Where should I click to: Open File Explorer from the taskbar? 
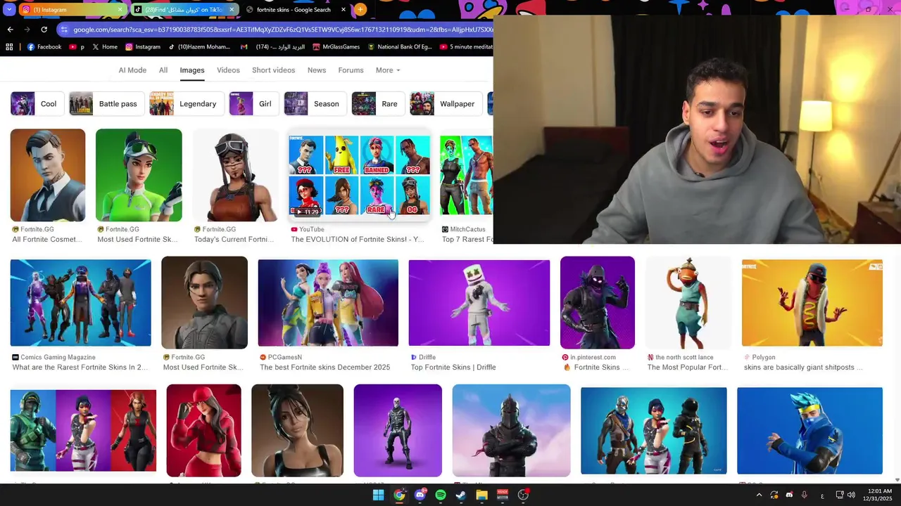(x=481, y=495)
